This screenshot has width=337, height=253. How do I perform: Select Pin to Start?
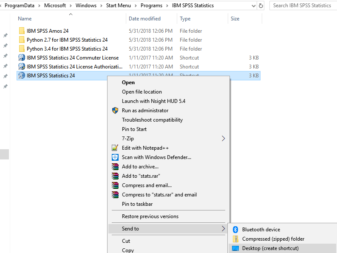click(x=134, y=129)
